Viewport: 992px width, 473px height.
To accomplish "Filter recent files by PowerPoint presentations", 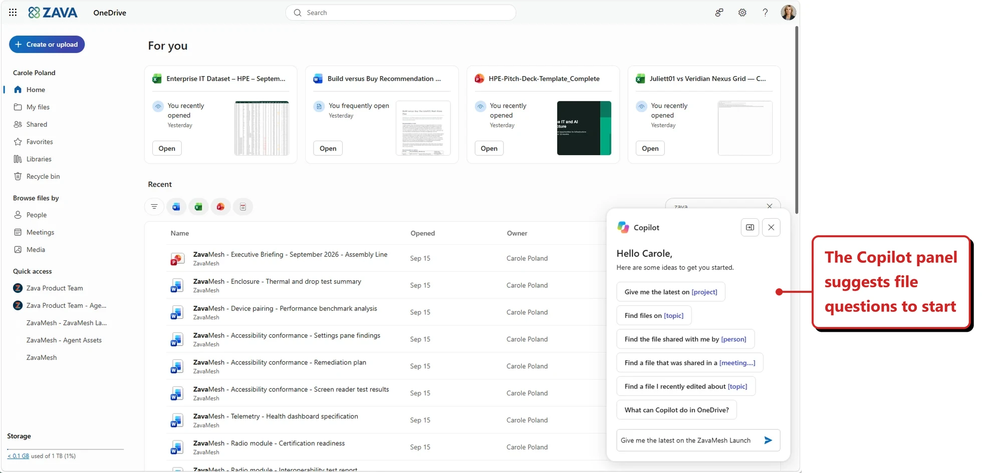I will point(220,207).
